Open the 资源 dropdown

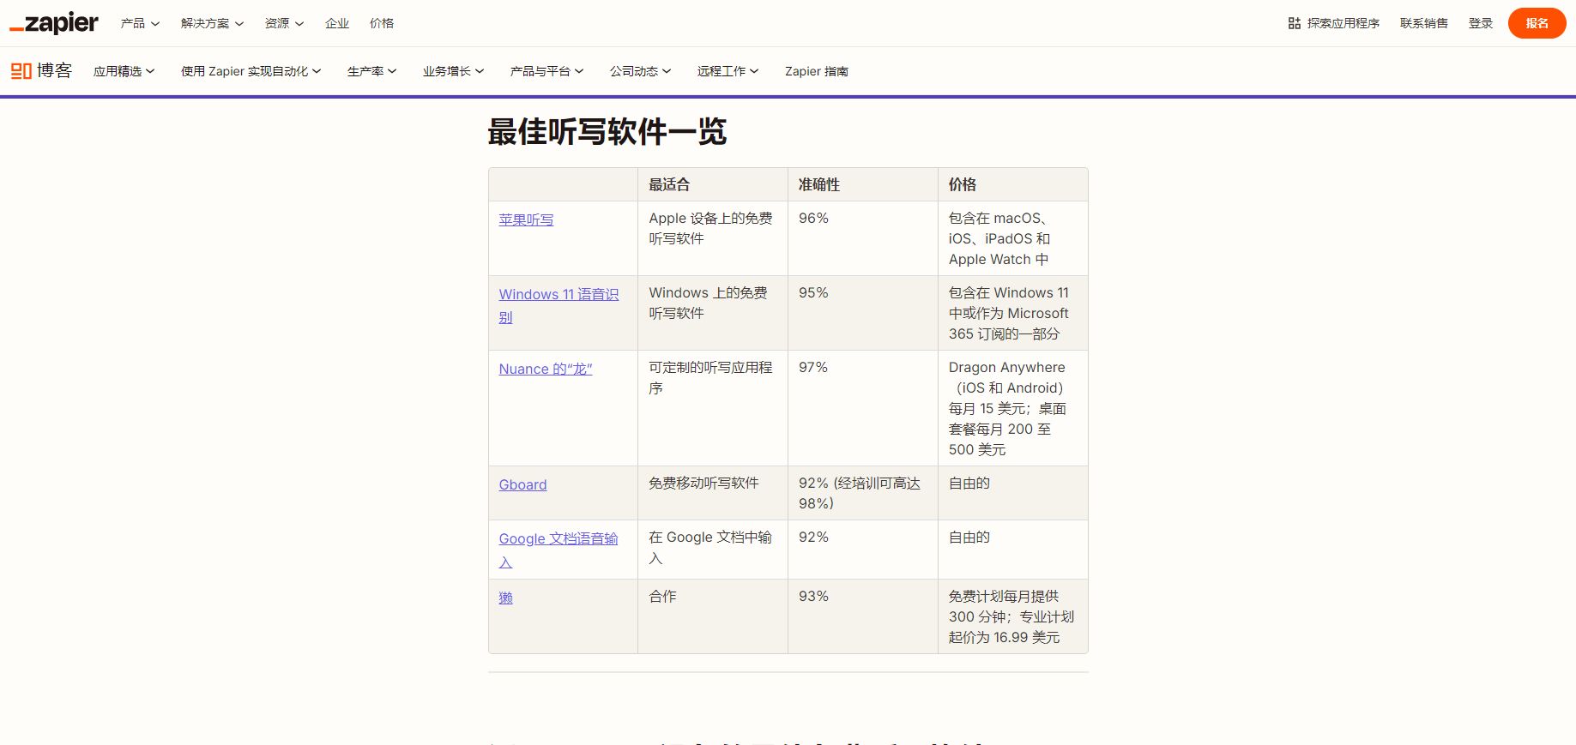pos(284,23)
